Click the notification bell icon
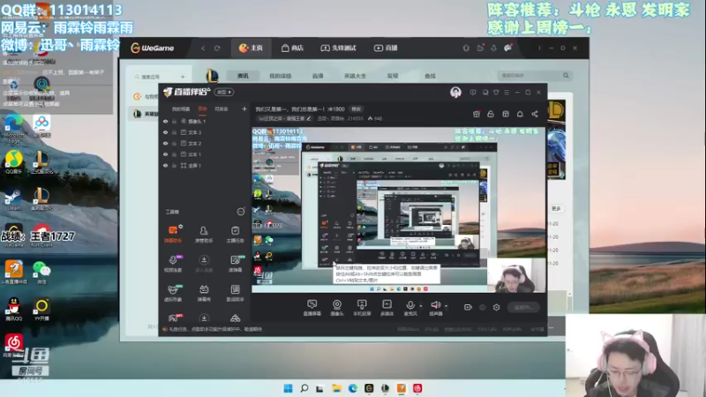Screen dimensions: 706x397 click(x=520, y=114)
